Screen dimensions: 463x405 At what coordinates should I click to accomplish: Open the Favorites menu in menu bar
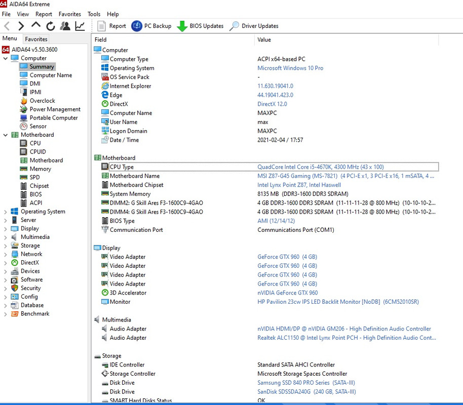70,14
